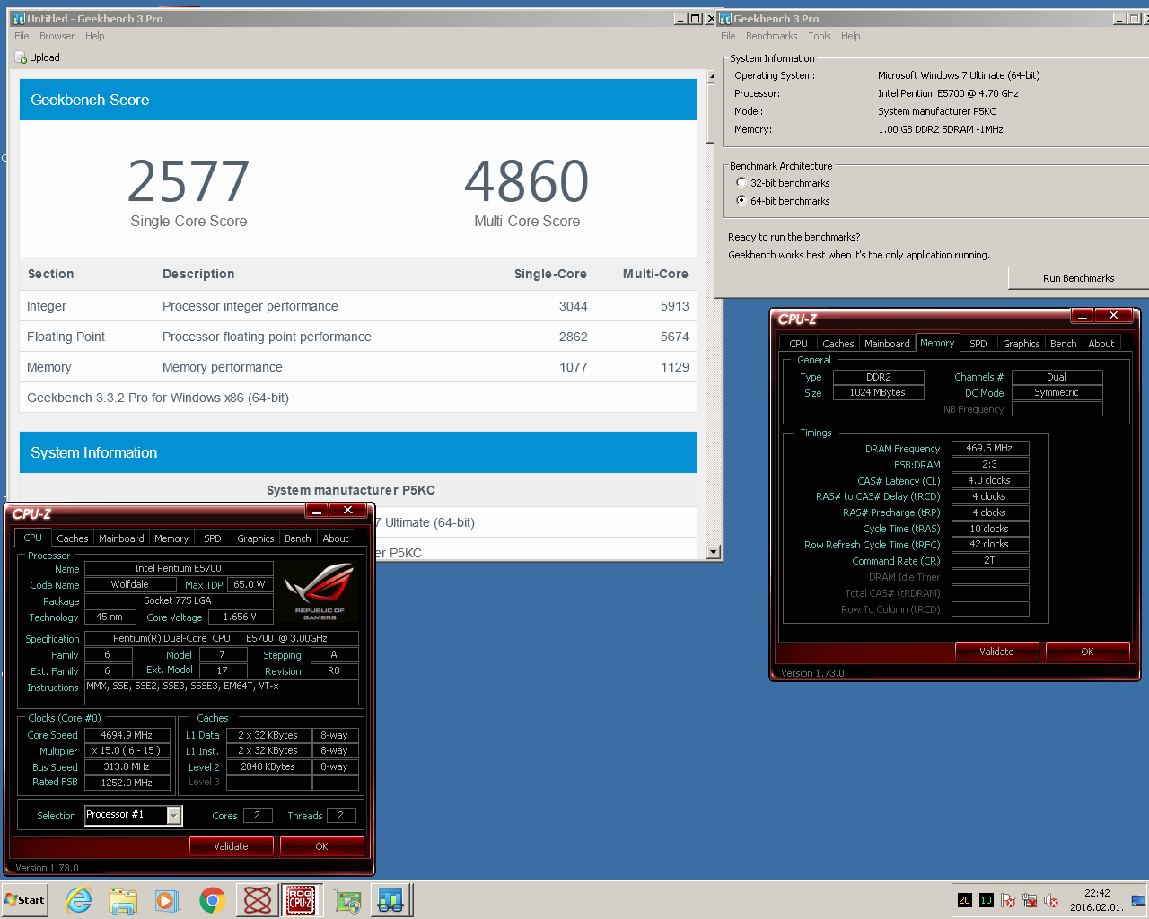Switch to About tab in the CPU-Z CPU window
Image resolution: width=1149 pixels, height=919 pixels.
pos(336,538)
